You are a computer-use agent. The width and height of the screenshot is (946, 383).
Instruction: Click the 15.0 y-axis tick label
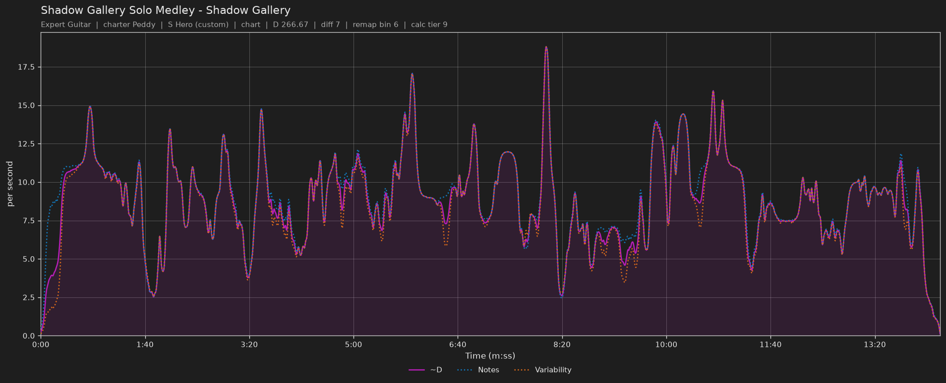pyautogui.click(x=26, y=105)
